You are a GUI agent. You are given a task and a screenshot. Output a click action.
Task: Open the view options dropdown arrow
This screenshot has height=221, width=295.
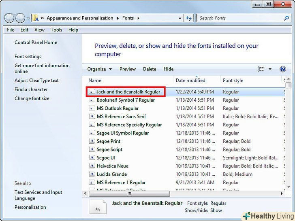270,69
